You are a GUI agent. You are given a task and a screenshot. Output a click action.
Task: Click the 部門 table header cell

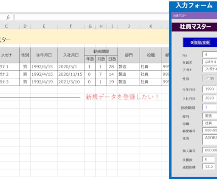129,55
